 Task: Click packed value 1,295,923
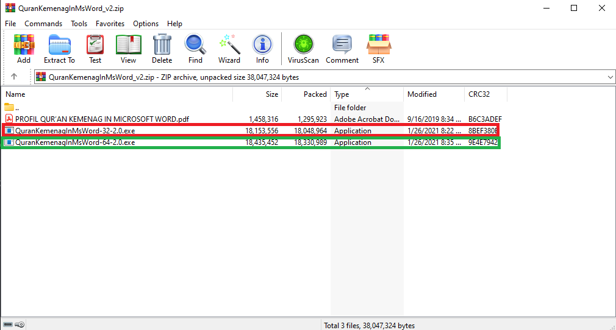coord(312,119)
